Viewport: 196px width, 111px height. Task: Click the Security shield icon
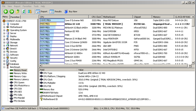[x=8, y=58]
